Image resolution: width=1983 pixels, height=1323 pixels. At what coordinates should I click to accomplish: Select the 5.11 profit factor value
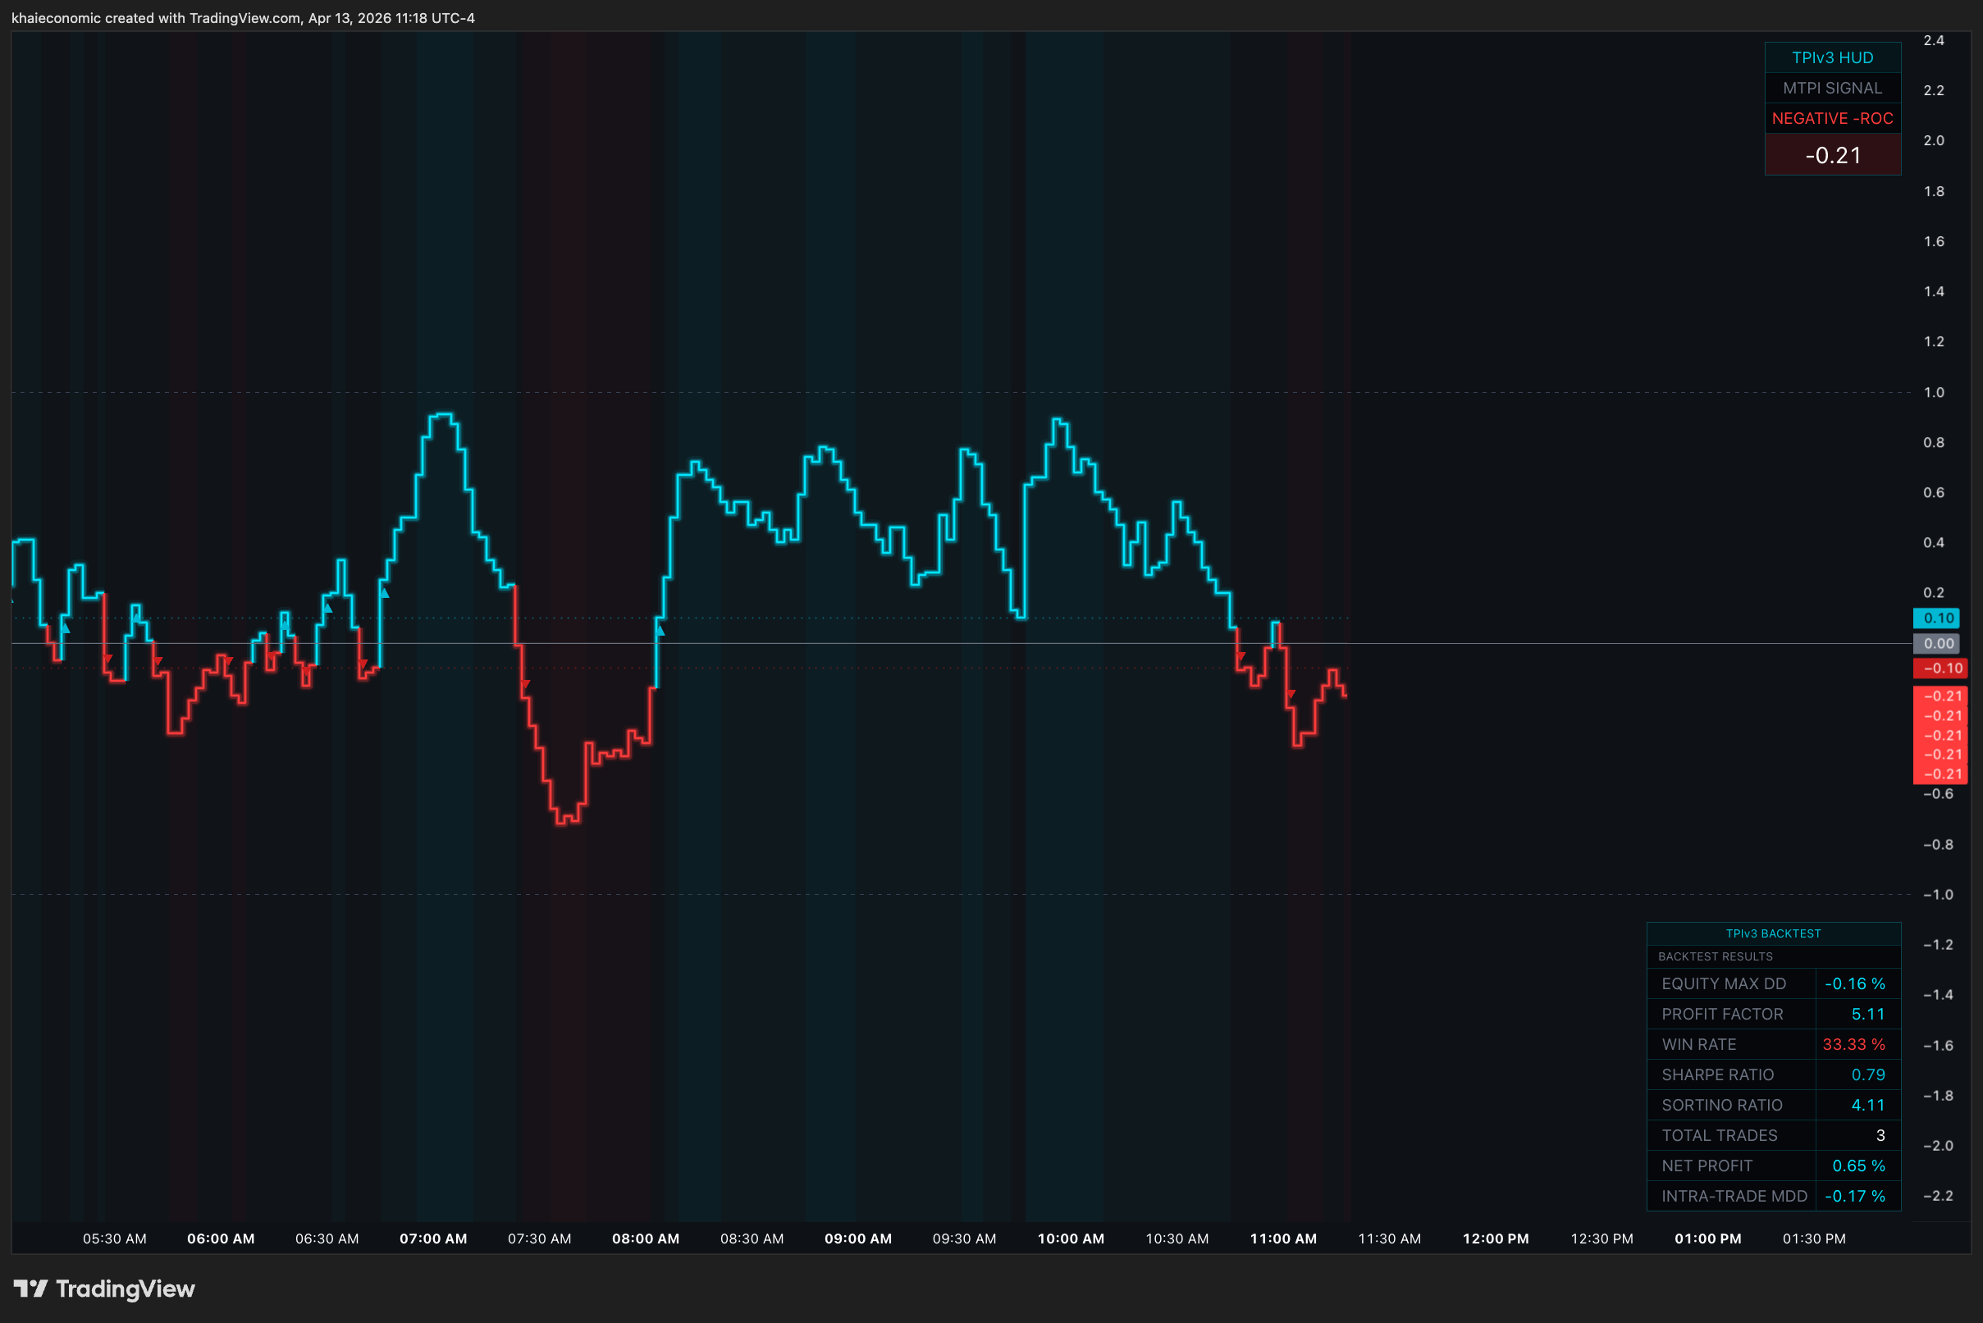coord(1867,1014)
